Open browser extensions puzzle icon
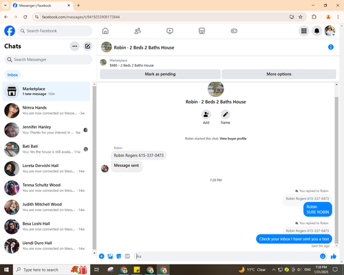Image resolution: width=344 pixels, height=275 pixels. click(314, 16)
